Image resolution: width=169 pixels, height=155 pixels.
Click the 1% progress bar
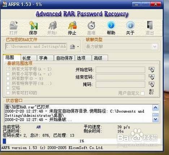coord(82,141)
